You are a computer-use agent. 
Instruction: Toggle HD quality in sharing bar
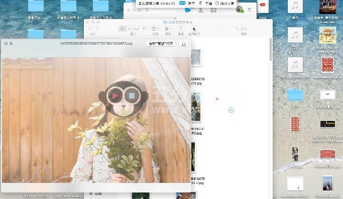pyautogui.click(x=182, y=4)
